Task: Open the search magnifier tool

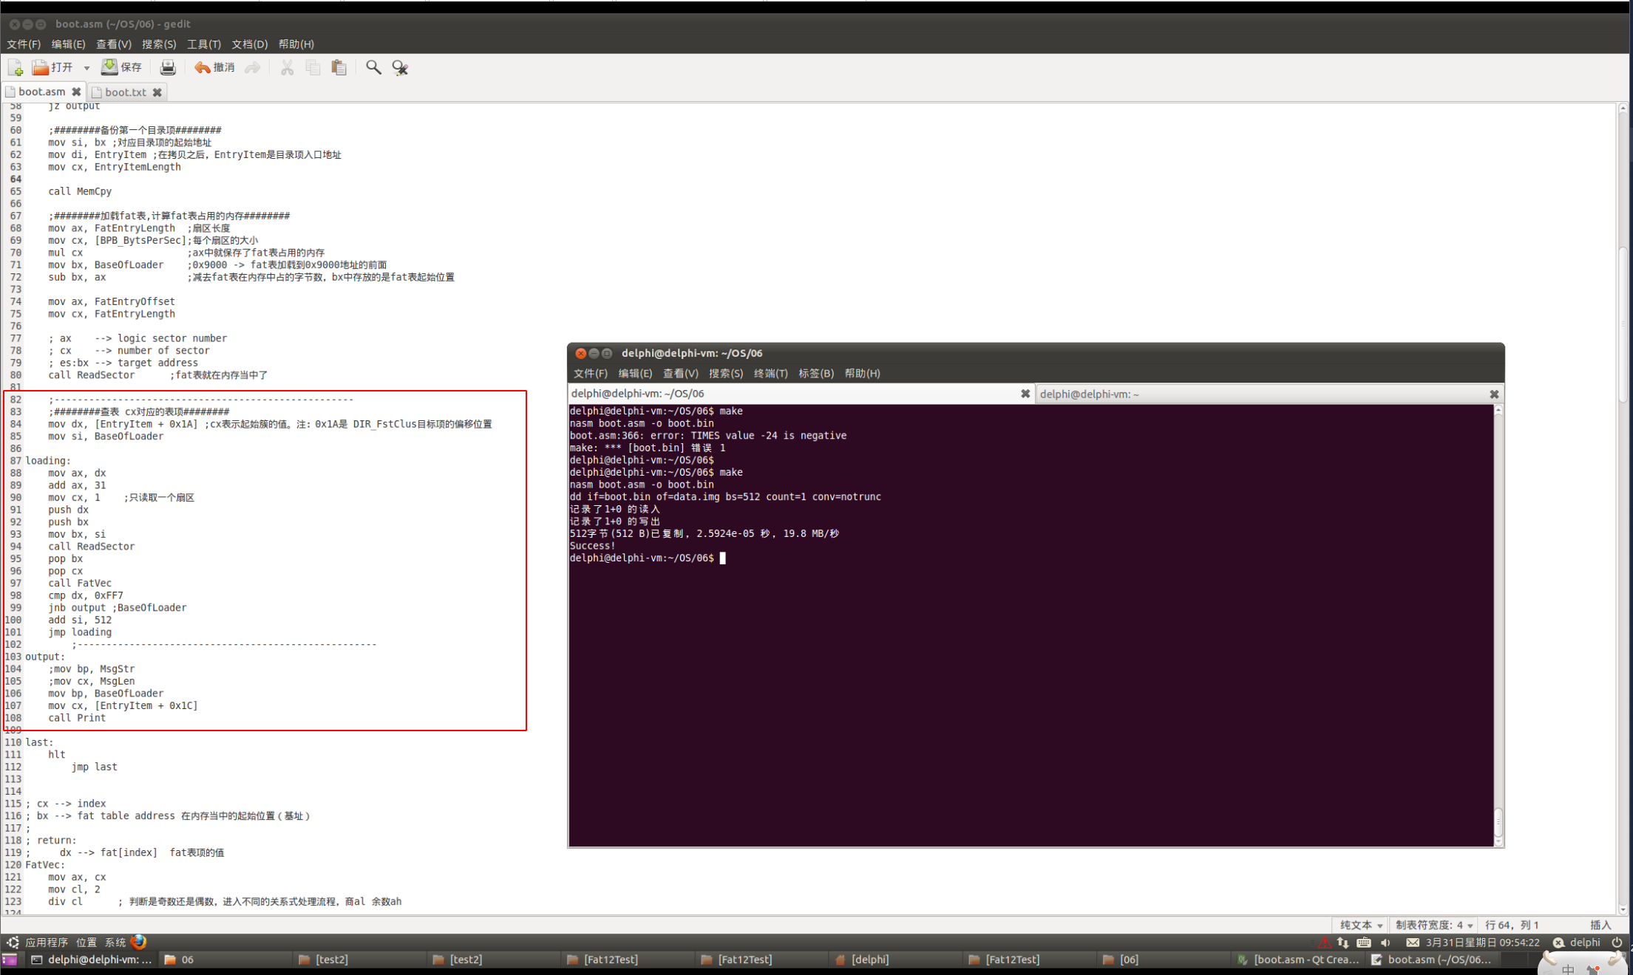Action: [x=373, y=67]
